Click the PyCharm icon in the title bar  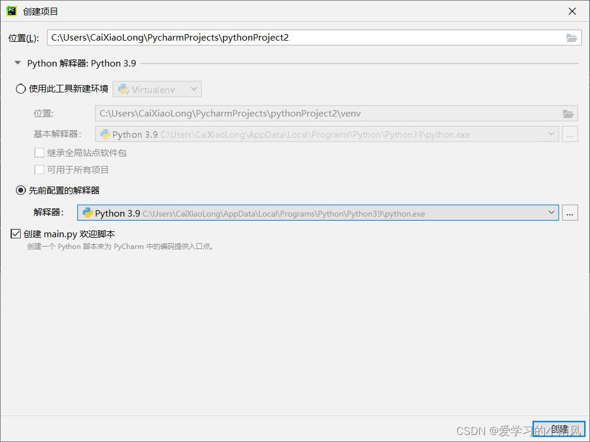(x=12, y=11)
